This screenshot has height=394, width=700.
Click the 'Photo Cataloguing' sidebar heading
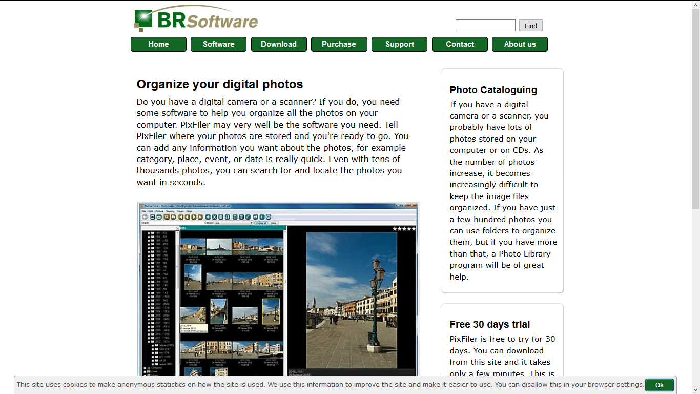tap(493, 90)
